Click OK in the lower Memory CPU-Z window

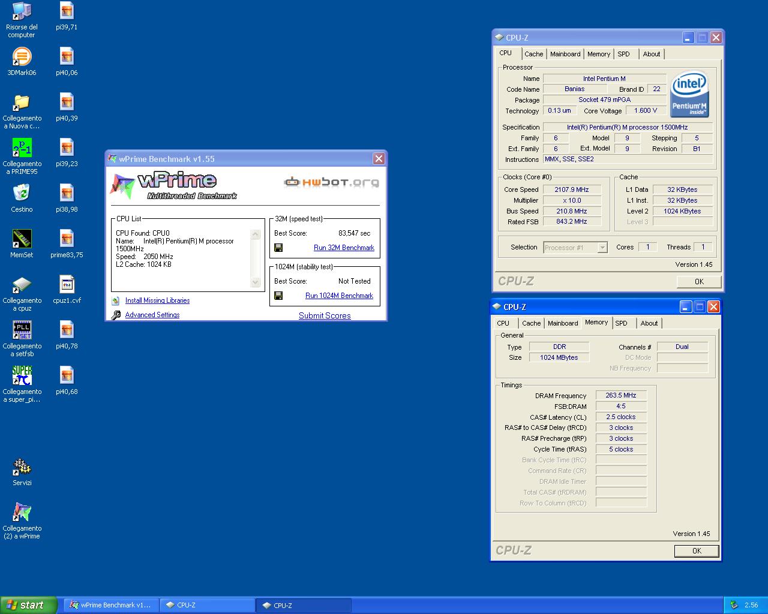(697, 551)
